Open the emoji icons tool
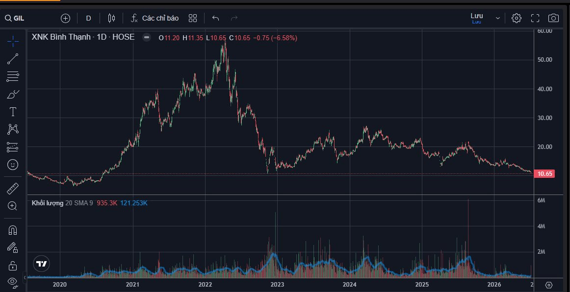Image resolution: width=570 pixels, height=292 pixels. pyautogui.click(x=13, y=165)
